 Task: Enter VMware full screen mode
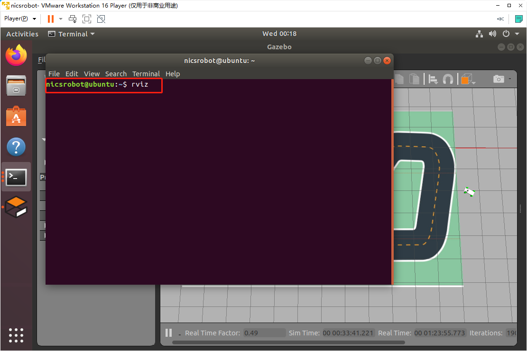click(87, 19)
